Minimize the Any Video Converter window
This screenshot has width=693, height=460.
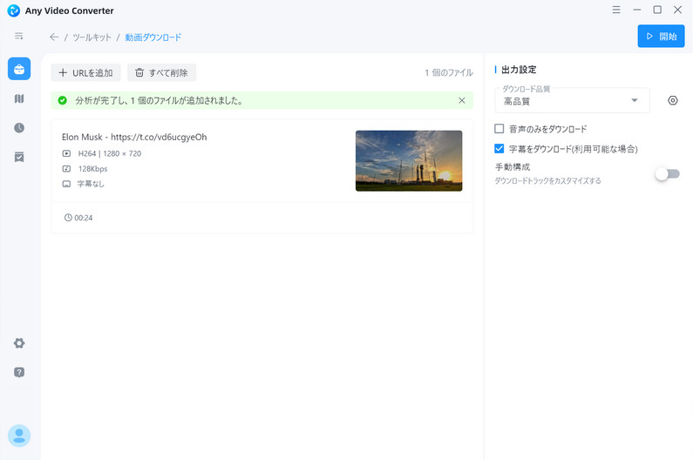(x=637, y=10)
